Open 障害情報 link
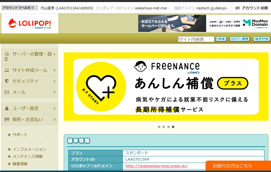This screenshot has height=172, width=271. tap(20, 164)
